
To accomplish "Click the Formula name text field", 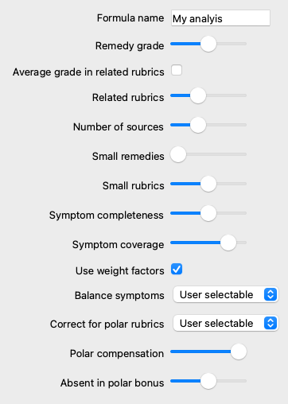I will (x=220, y=18).
